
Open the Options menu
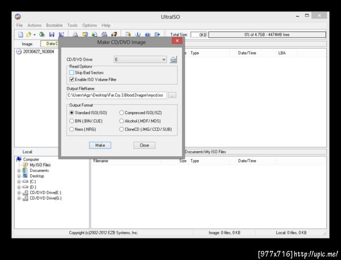(89, 25)
